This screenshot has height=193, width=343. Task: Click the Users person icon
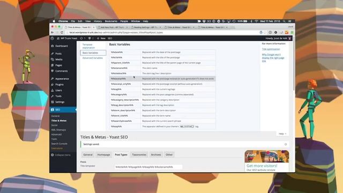[x=53, y=90]
